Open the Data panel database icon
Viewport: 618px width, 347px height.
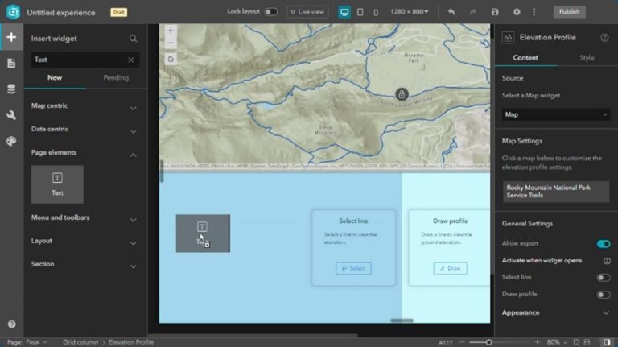click(11, 89)
